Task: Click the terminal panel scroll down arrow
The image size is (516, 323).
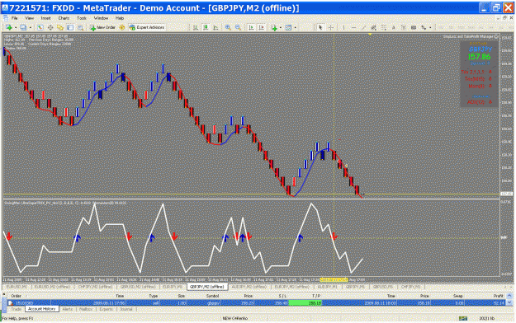Action: pyautogui.click(x=509, y=303)
